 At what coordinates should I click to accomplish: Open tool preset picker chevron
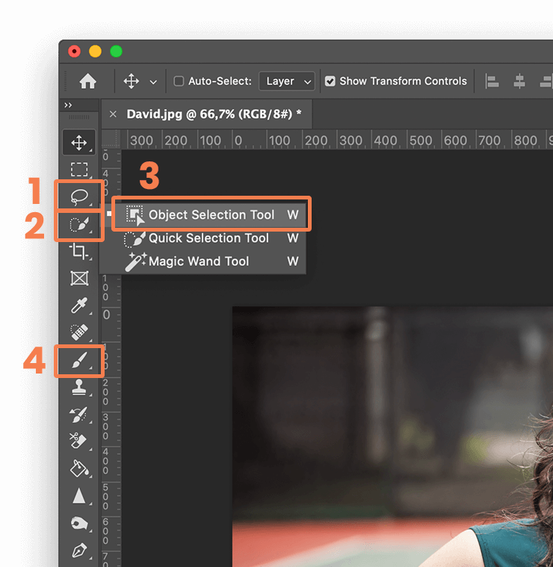[x=153, y=82]
